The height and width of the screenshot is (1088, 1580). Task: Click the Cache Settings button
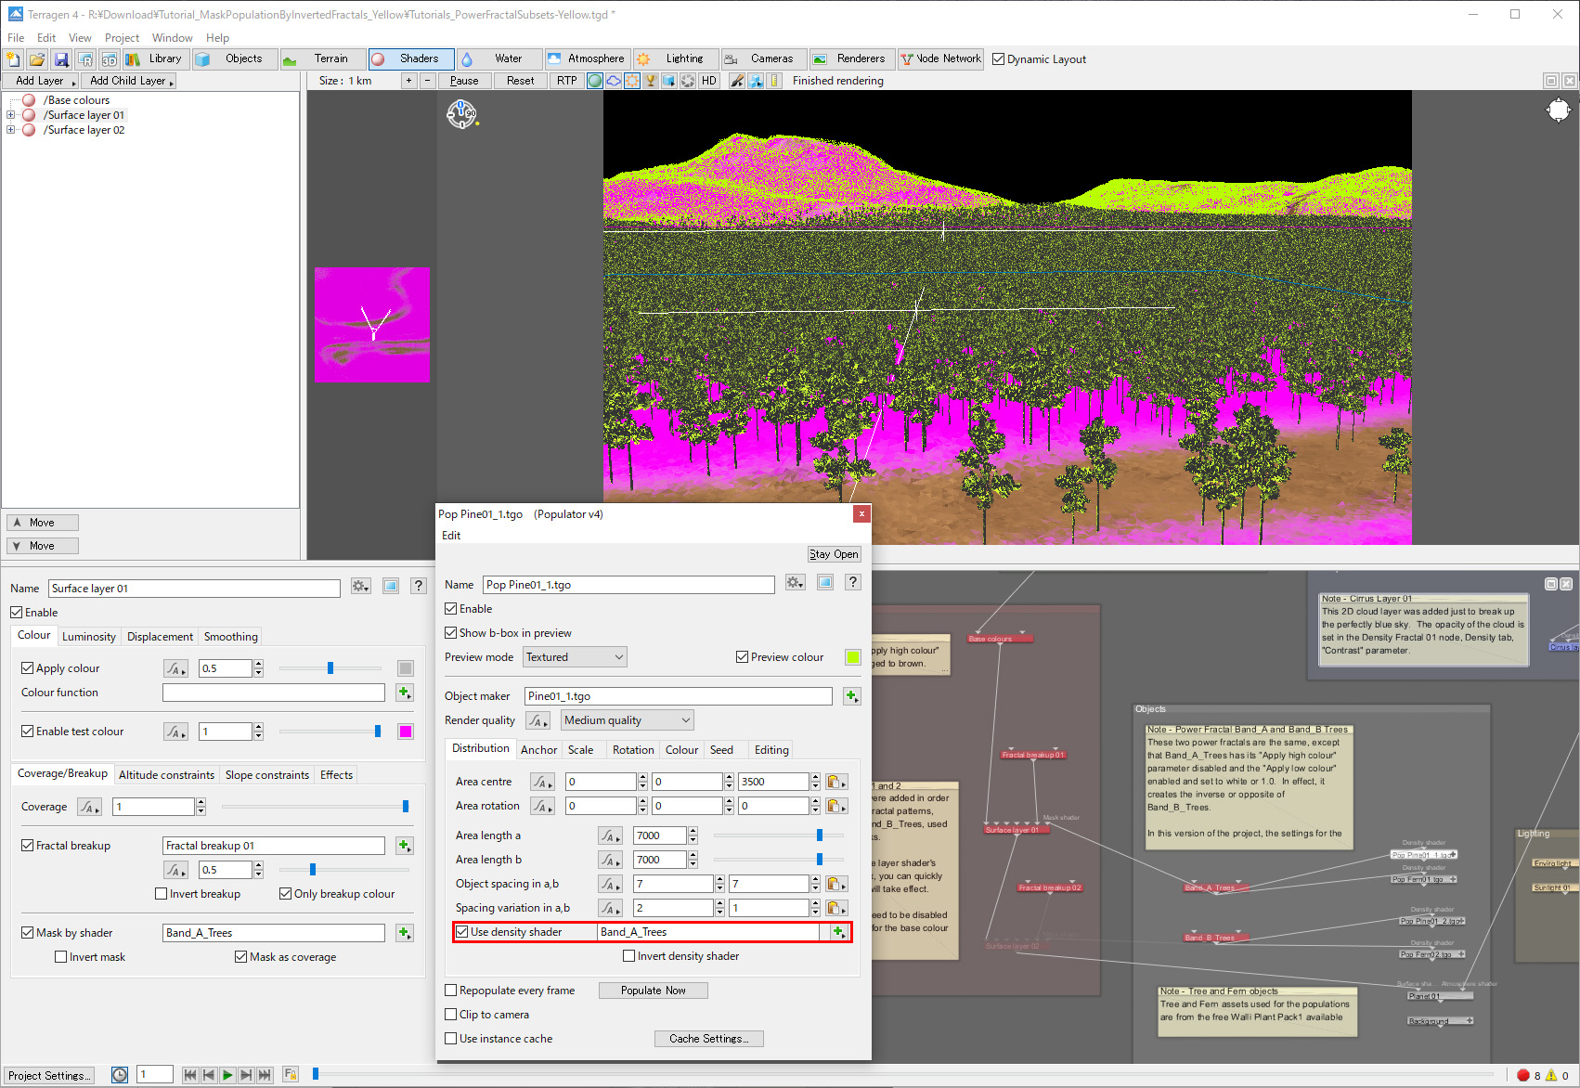[x=708, y=1039]
